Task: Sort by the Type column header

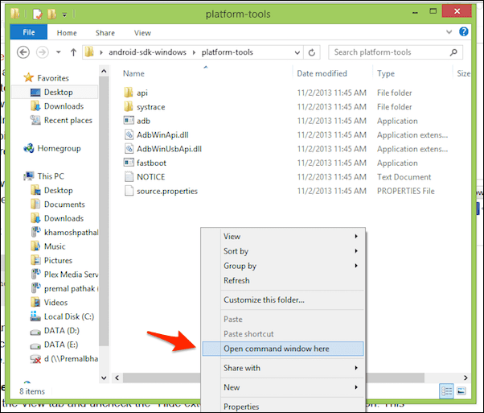Action: (x=386, y=73)
